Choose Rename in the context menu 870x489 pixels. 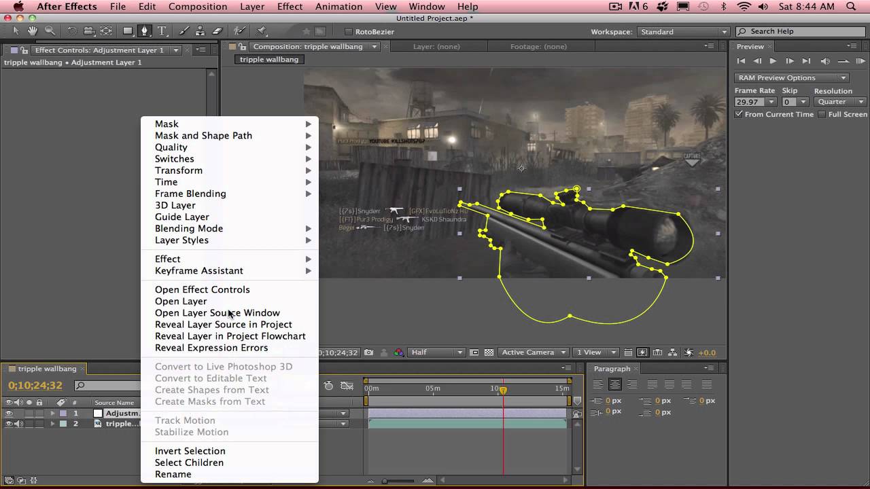click(230, 475)
